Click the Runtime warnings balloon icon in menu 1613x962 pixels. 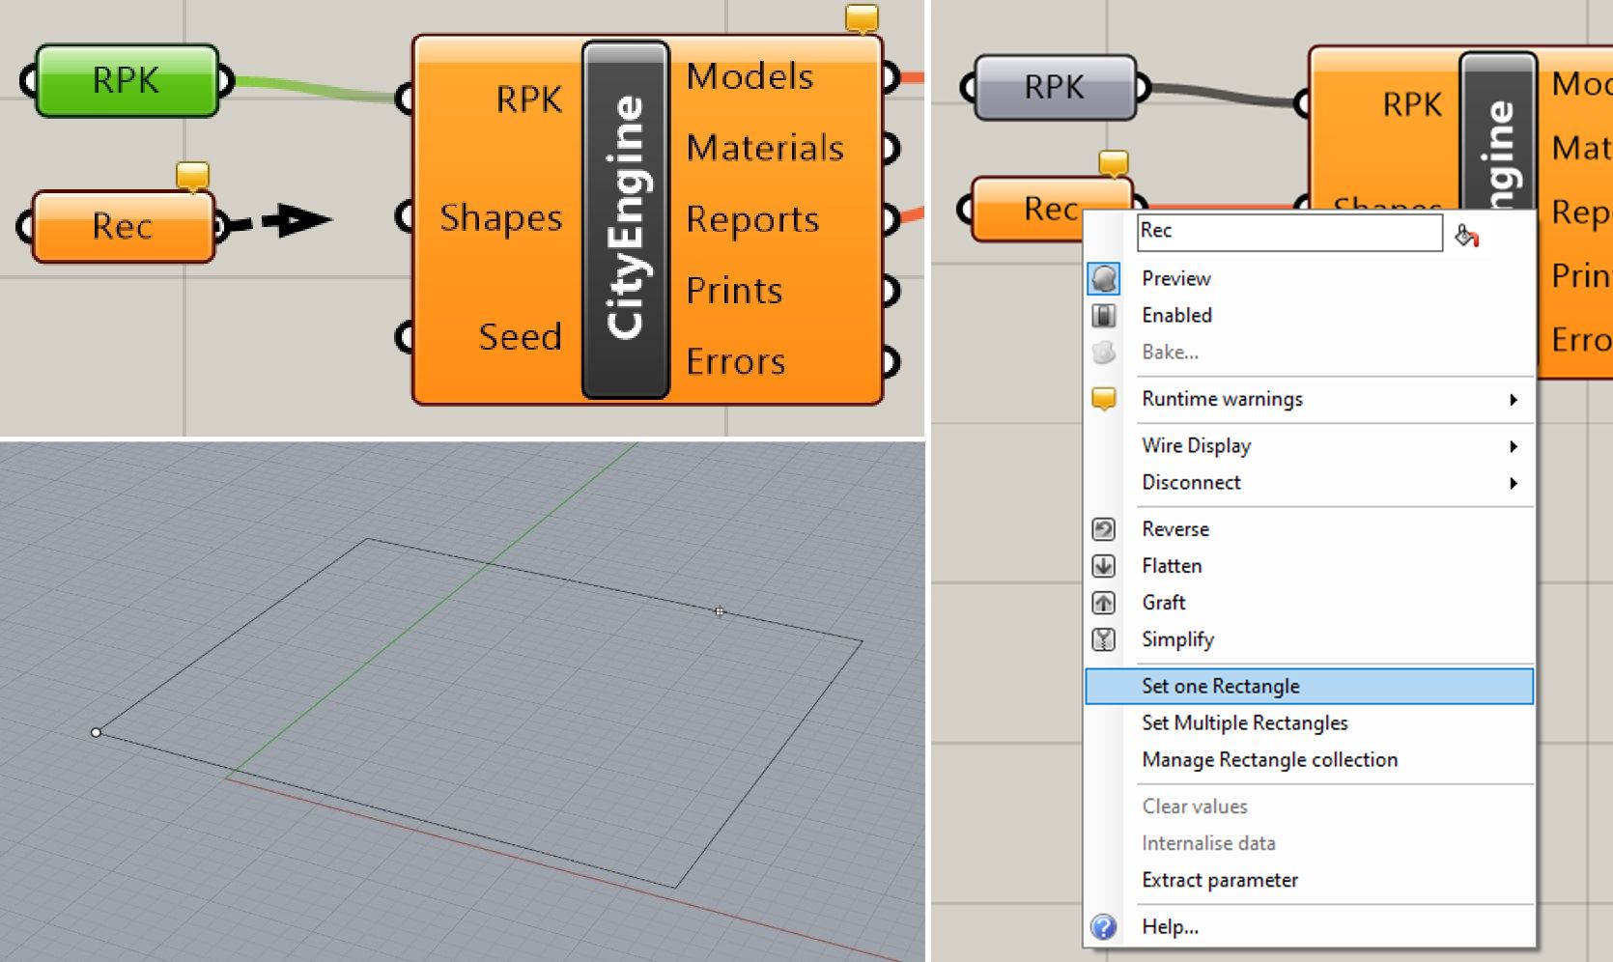[x=1104, y=398]
